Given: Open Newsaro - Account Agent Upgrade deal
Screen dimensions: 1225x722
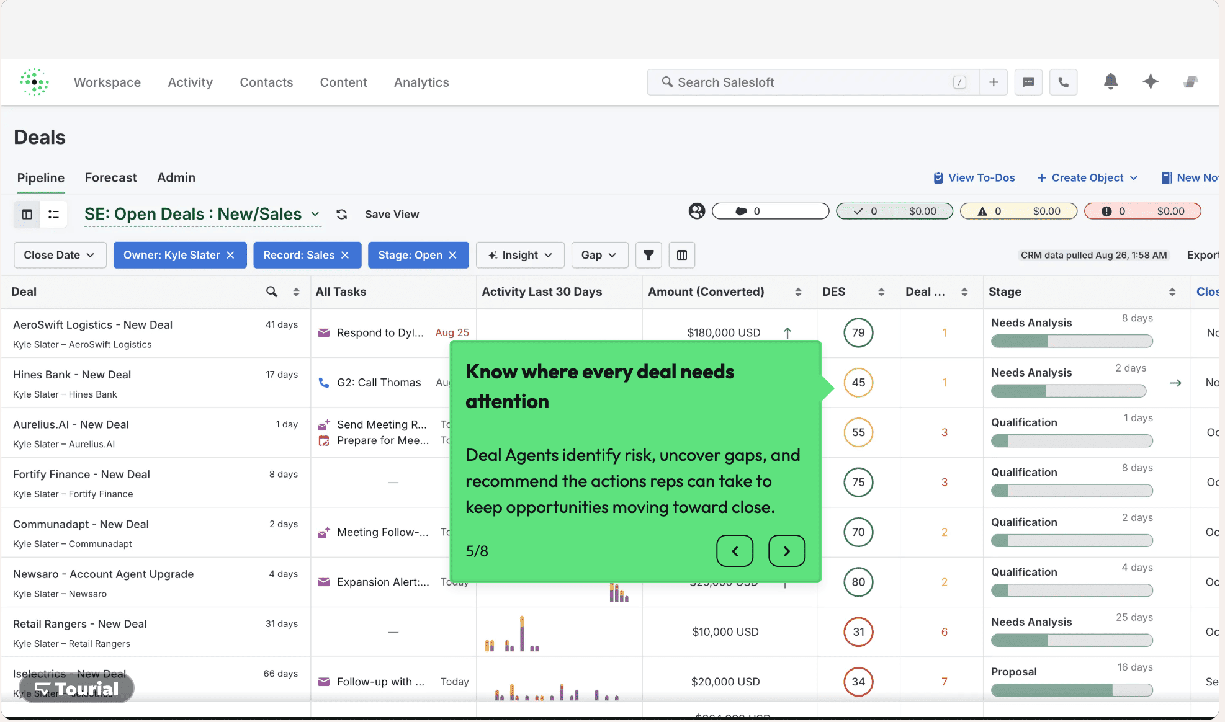Looking at the screenshot, I should (x=103, y=574).
